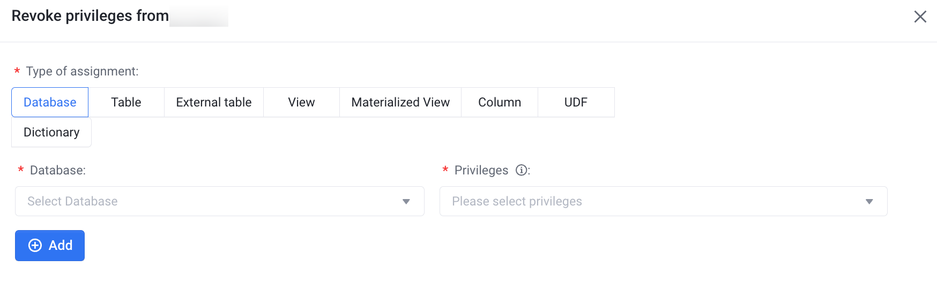
Task: Click the Type of assignment label
Action: click(82, 71)
